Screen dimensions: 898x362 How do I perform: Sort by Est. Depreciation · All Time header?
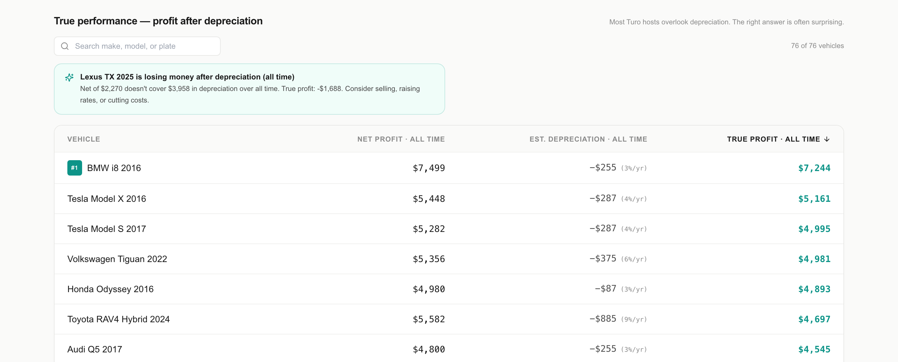pos(588,139)
